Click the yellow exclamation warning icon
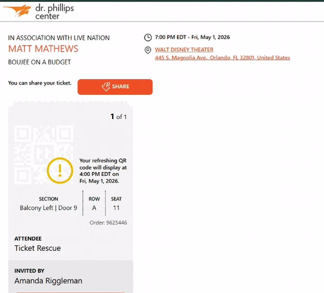The width and height of the screenshot is (324, 293). [60, 170]
